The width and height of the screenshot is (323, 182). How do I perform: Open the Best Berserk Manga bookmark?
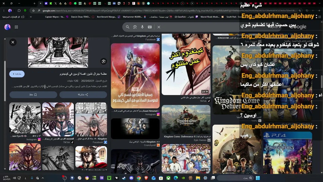coord(109,17)
